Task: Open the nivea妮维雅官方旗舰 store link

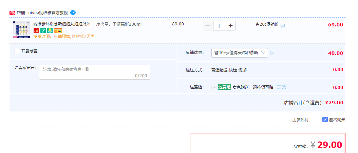Action: coord(48,13)
